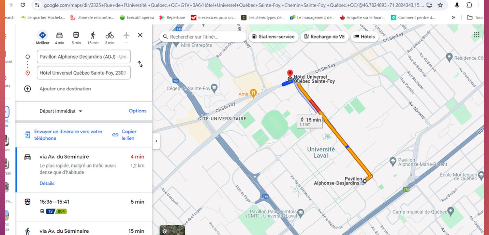The height and width of the screenshot is (235, 489).
Task: Select the public transit mode icon
Action: pos(76,36)
